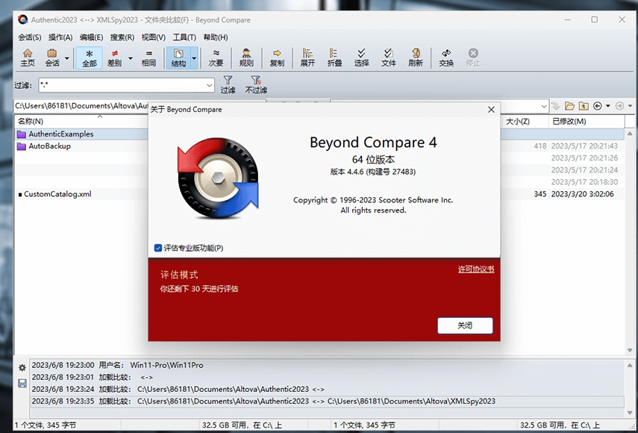Expand the Differences (差别) dropdown arrow

pyautogui.click(x=130, y=57)
